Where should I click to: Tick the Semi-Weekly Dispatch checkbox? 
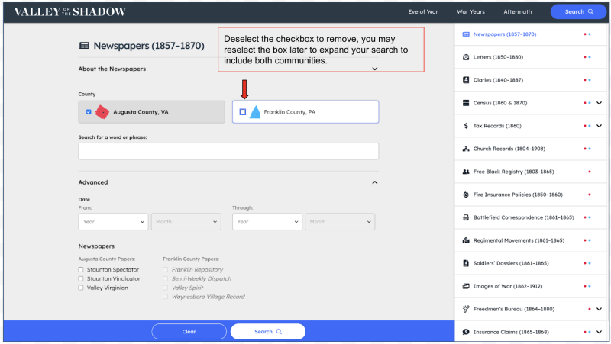point(165,278)
